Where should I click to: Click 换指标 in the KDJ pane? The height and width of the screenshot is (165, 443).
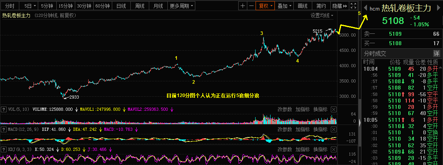click(x=321, y=149)
